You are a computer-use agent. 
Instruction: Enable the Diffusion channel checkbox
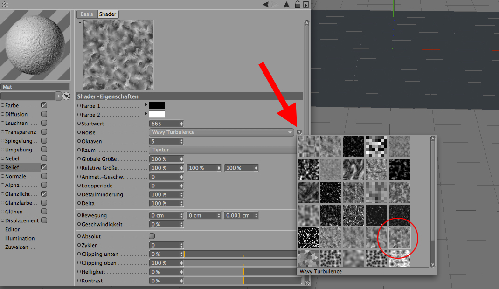pyautogui.click(x=44, y=114)
